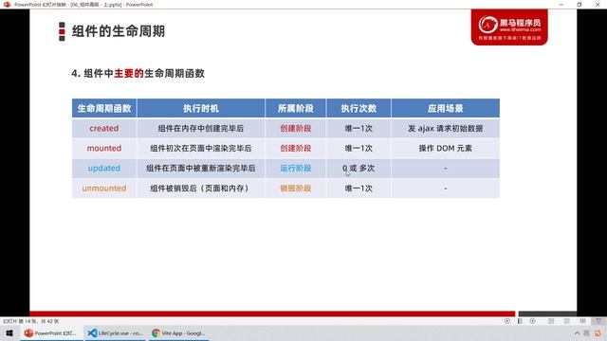607x341 pixels.
Task: Click the cell 组件在内存中创建完毕后
Action: (x=200, y=128)
